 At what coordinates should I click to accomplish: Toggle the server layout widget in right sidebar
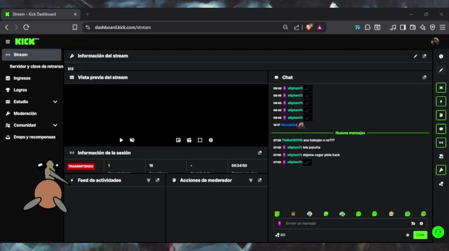pos(441,156)
